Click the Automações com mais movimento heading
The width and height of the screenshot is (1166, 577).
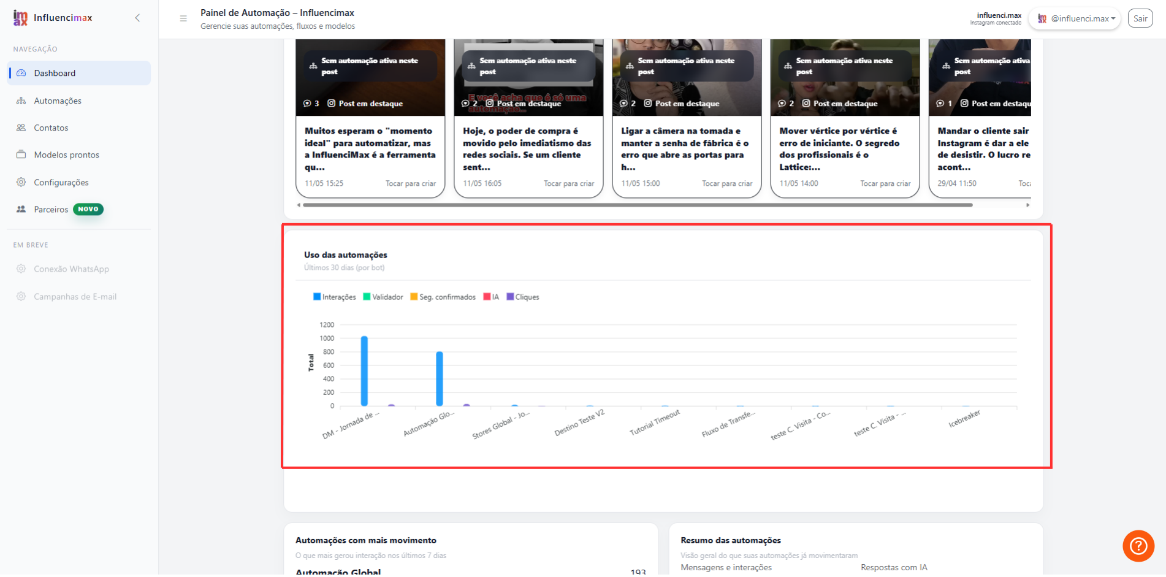click(366, 540)
